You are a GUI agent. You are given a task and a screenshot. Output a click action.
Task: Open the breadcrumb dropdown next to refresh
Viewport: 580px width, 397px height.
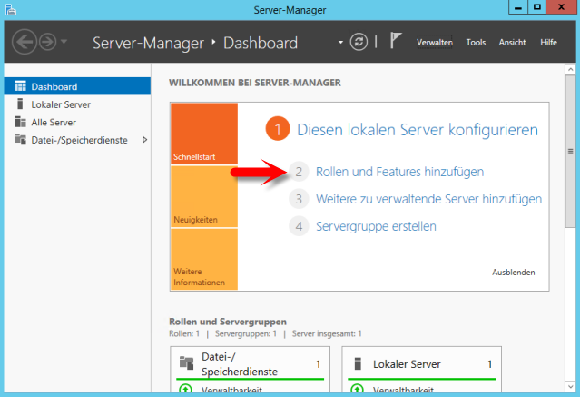click(x=341, y=43)
